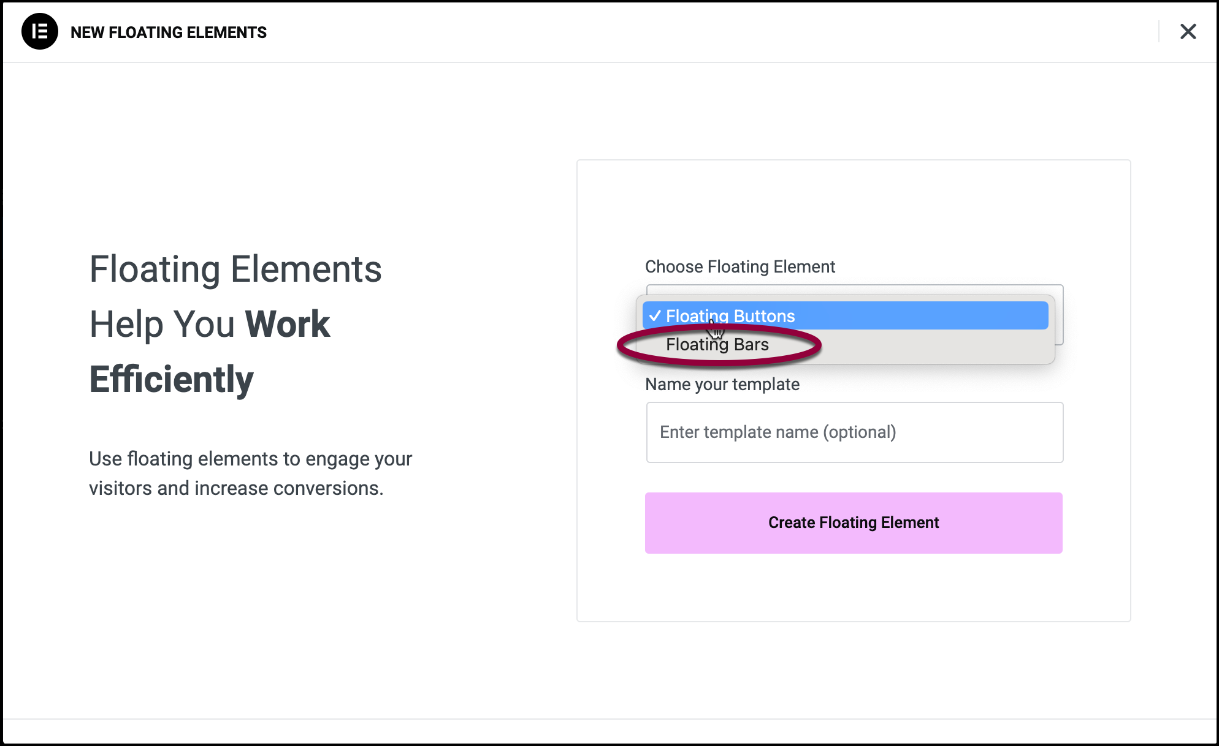This screenshot has height=746, width=1219.
Task: Click the NEW FLOATING ELEMENTS header title
Action: 169,32
